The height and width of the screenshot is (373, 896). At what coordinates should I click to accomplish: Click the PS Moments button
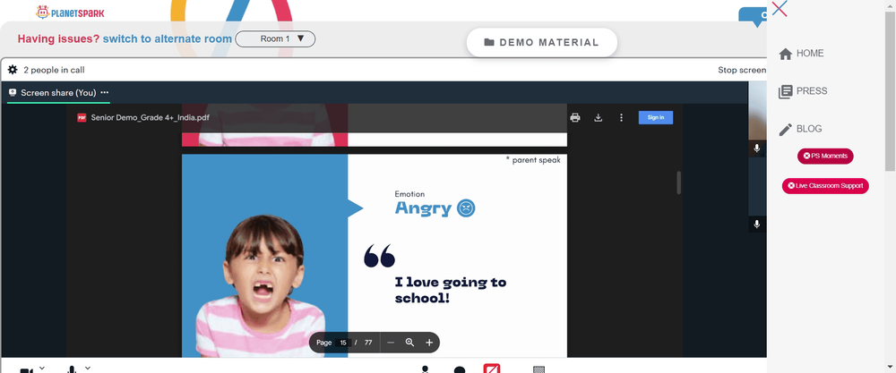(x=825, y=156)
